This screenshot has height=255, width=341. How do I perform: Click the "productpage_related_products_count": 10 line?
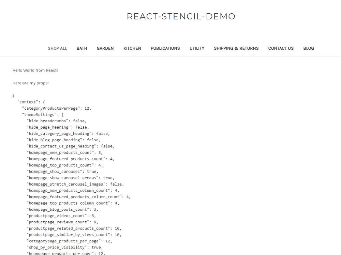[74, 228]
